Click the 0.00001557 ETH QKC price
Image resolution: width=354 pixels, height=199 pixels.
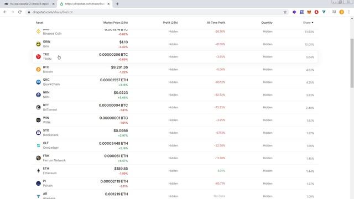[x=114, y=80]
